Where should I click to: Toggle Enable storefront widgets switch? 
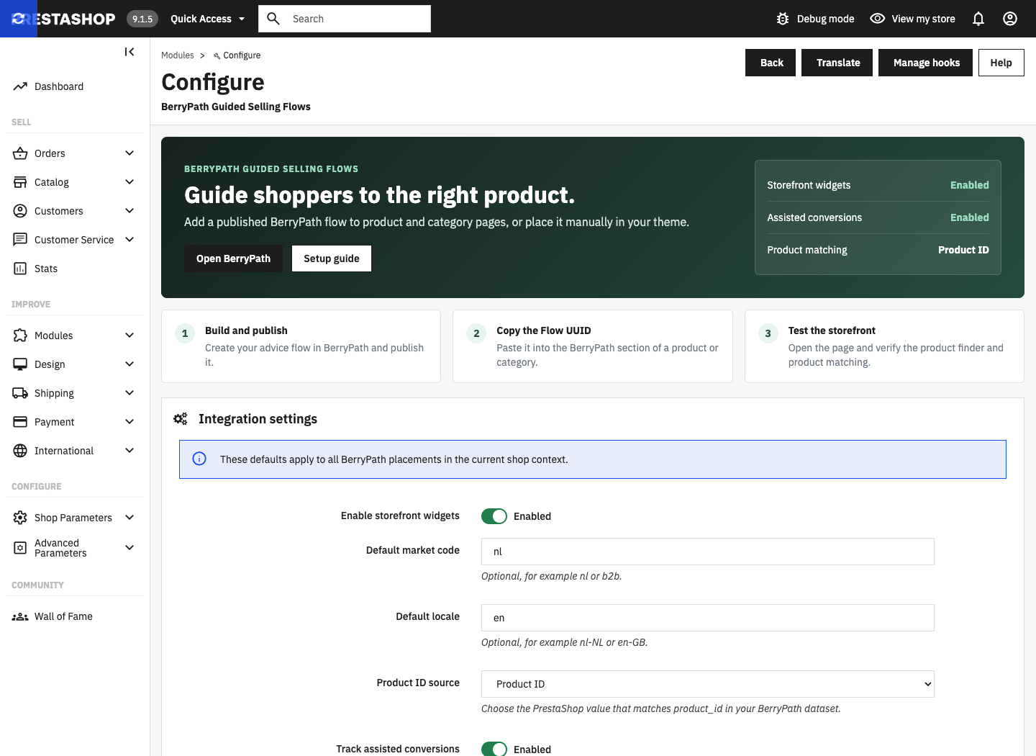[x=494, y=516]
